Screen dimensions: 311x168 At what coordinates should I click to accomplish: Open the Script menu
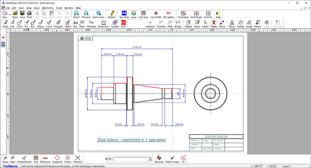(x=59, y=8)
